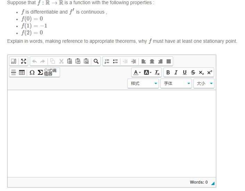245x191 pixels.
Task: Paste clipboard content with the paste icon
Action: pyautogui.click(x=69, y=61)
